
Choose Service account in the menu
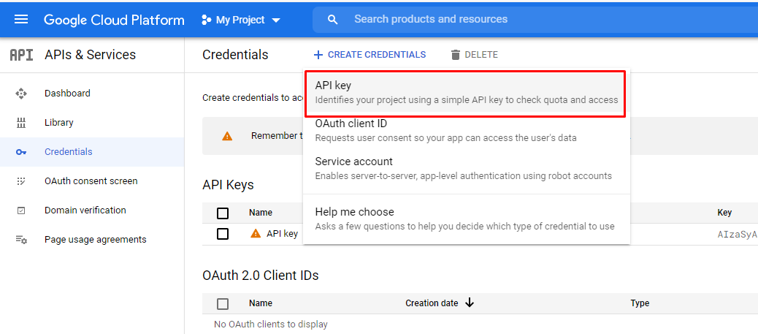point(467,168)
